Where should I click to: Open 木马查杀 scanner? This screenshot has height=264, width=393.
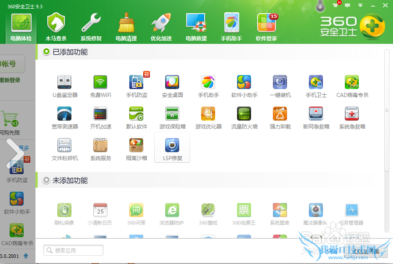[x=56, y=28]
